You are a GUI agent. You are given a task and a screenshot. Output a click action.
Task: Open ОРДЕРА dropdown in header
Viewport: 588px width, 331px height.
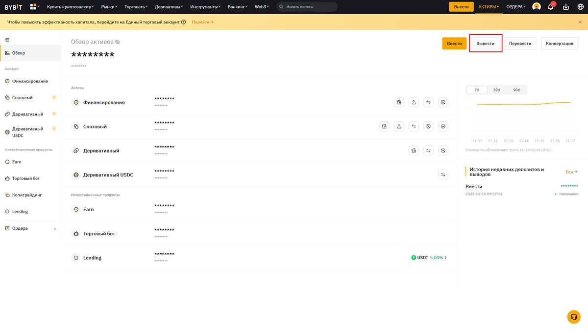coord(516,7)
